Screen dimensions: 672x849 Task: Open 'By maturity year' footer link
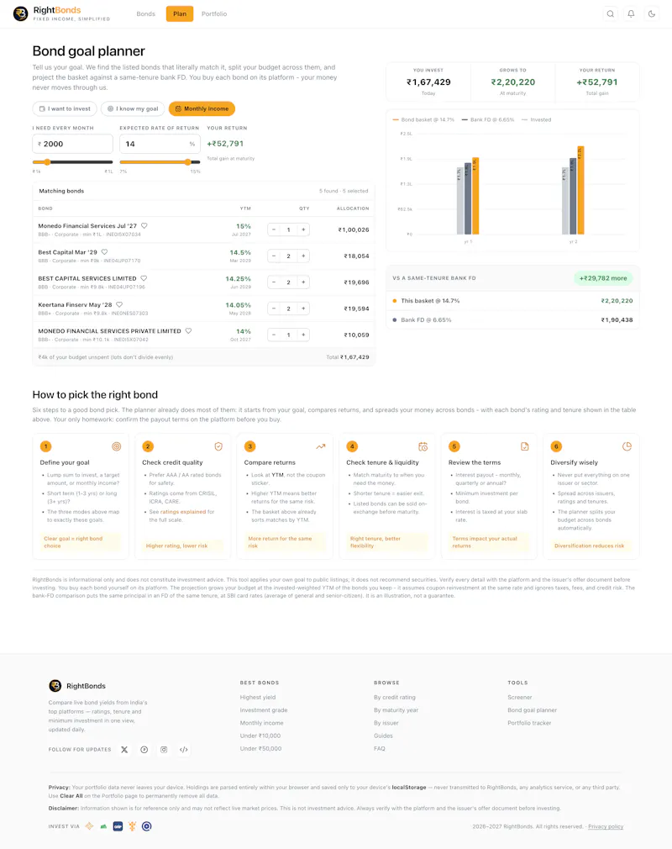click(396, 710)
